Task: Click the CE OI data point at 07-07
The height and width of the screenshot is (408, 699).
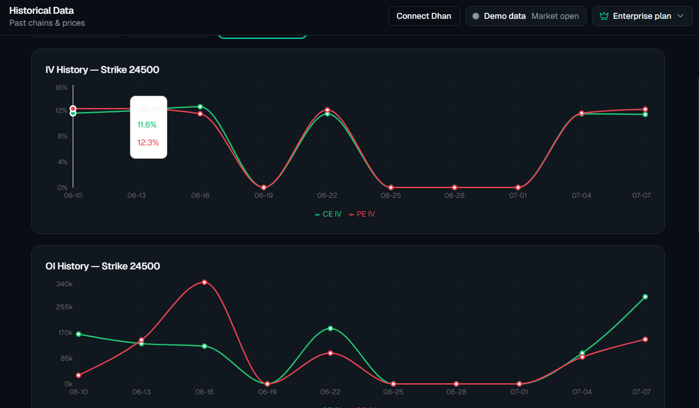Action: coord(645,297)
